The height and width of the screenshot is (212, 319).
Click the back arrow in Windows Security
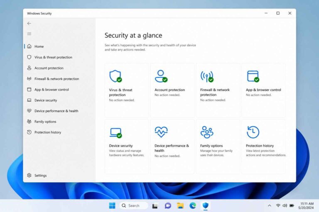tap(29, 24)
